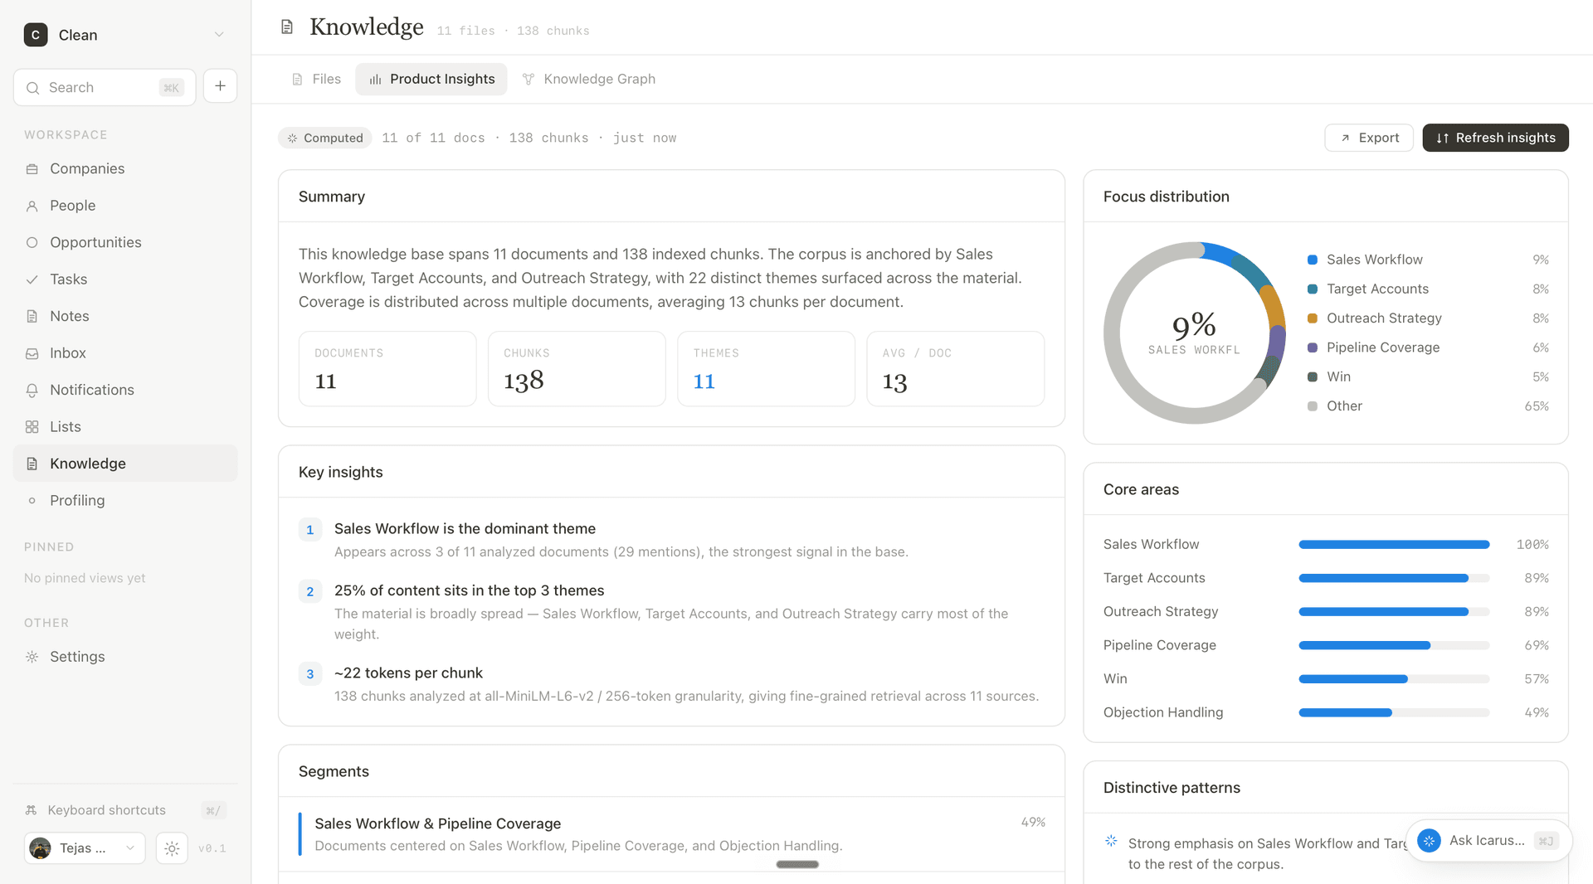This screenshot has height=884, width=1593.
Task: Click the Ask Icarus assistant button
Action: point(1488,841)
